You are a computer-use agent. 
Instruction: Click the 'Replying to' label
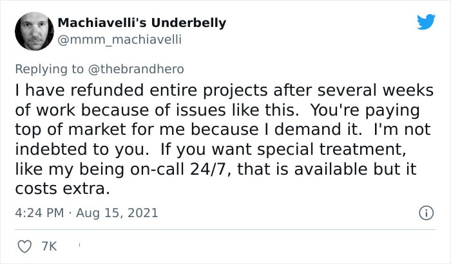click(49, 69)
